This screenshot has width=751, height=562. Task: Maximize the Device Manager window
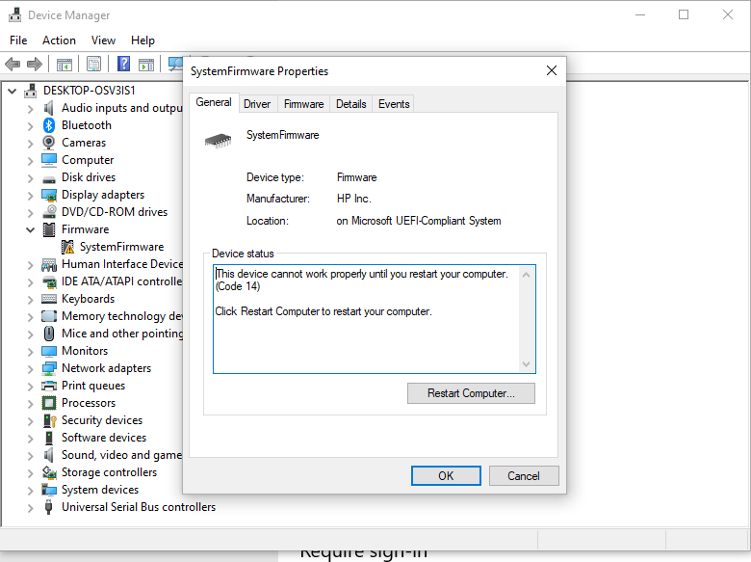(684, 14)
